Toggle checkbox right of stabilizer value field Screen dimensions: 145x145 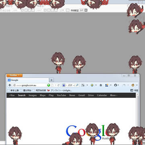[86, 10]
